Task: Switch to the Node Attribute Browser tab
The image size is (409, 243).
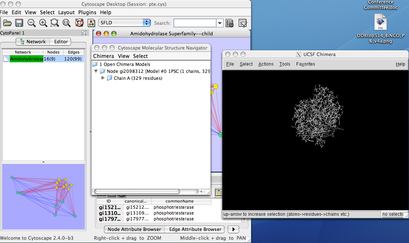Action: pos(134,230)
